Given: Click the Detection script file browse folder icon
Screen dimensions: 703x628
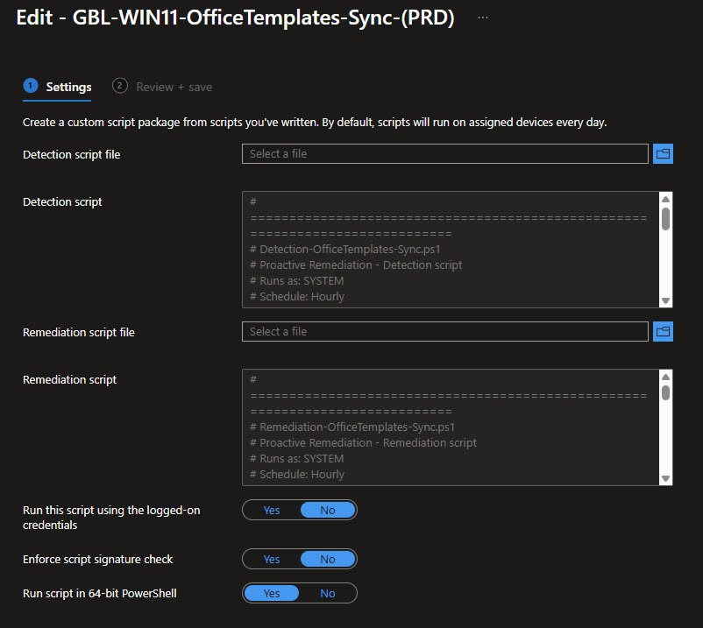Looking at the screenshot, I should click(x=663, y=154).
